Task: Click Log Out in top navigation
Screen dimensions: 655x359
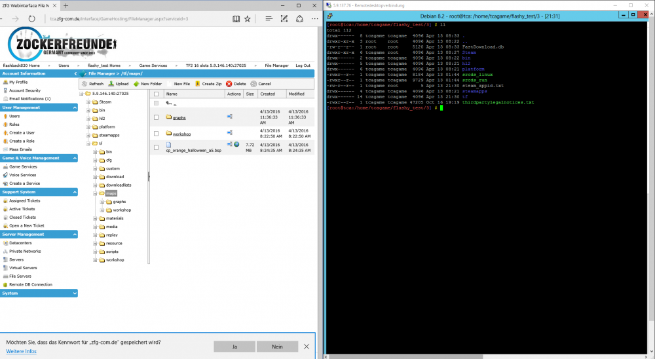Action: tap(303, 66)
